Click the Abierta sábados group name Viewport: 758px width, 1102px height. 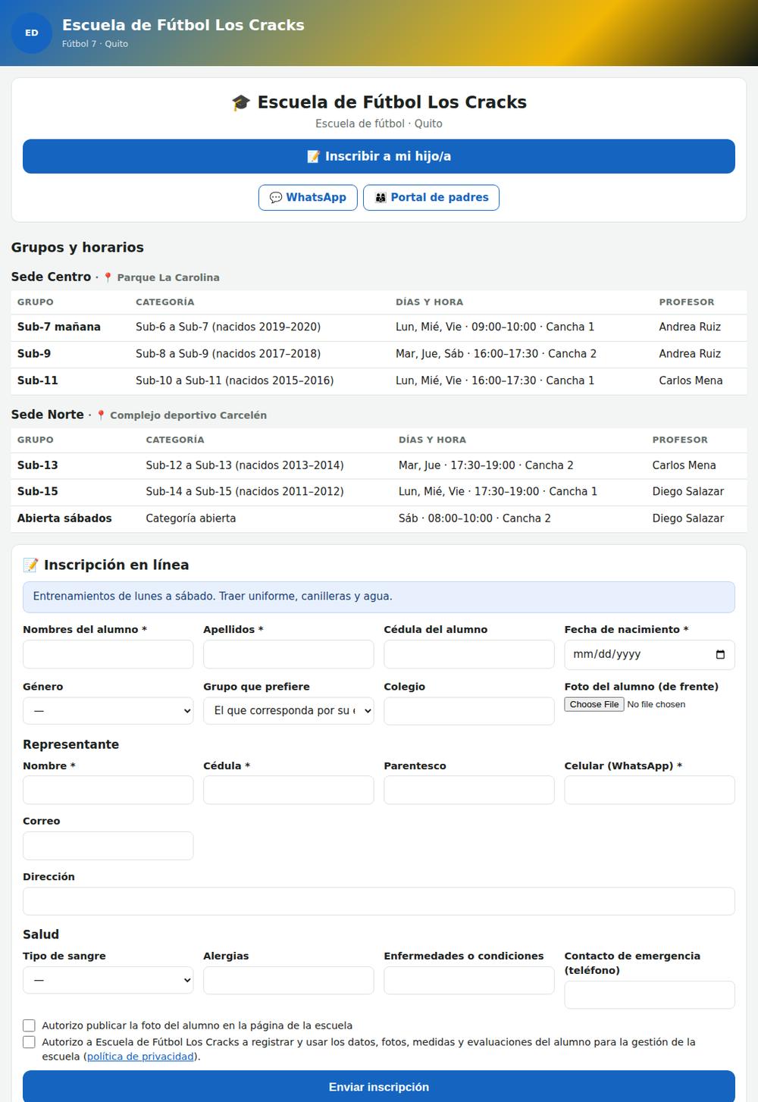tap(64, 518)
